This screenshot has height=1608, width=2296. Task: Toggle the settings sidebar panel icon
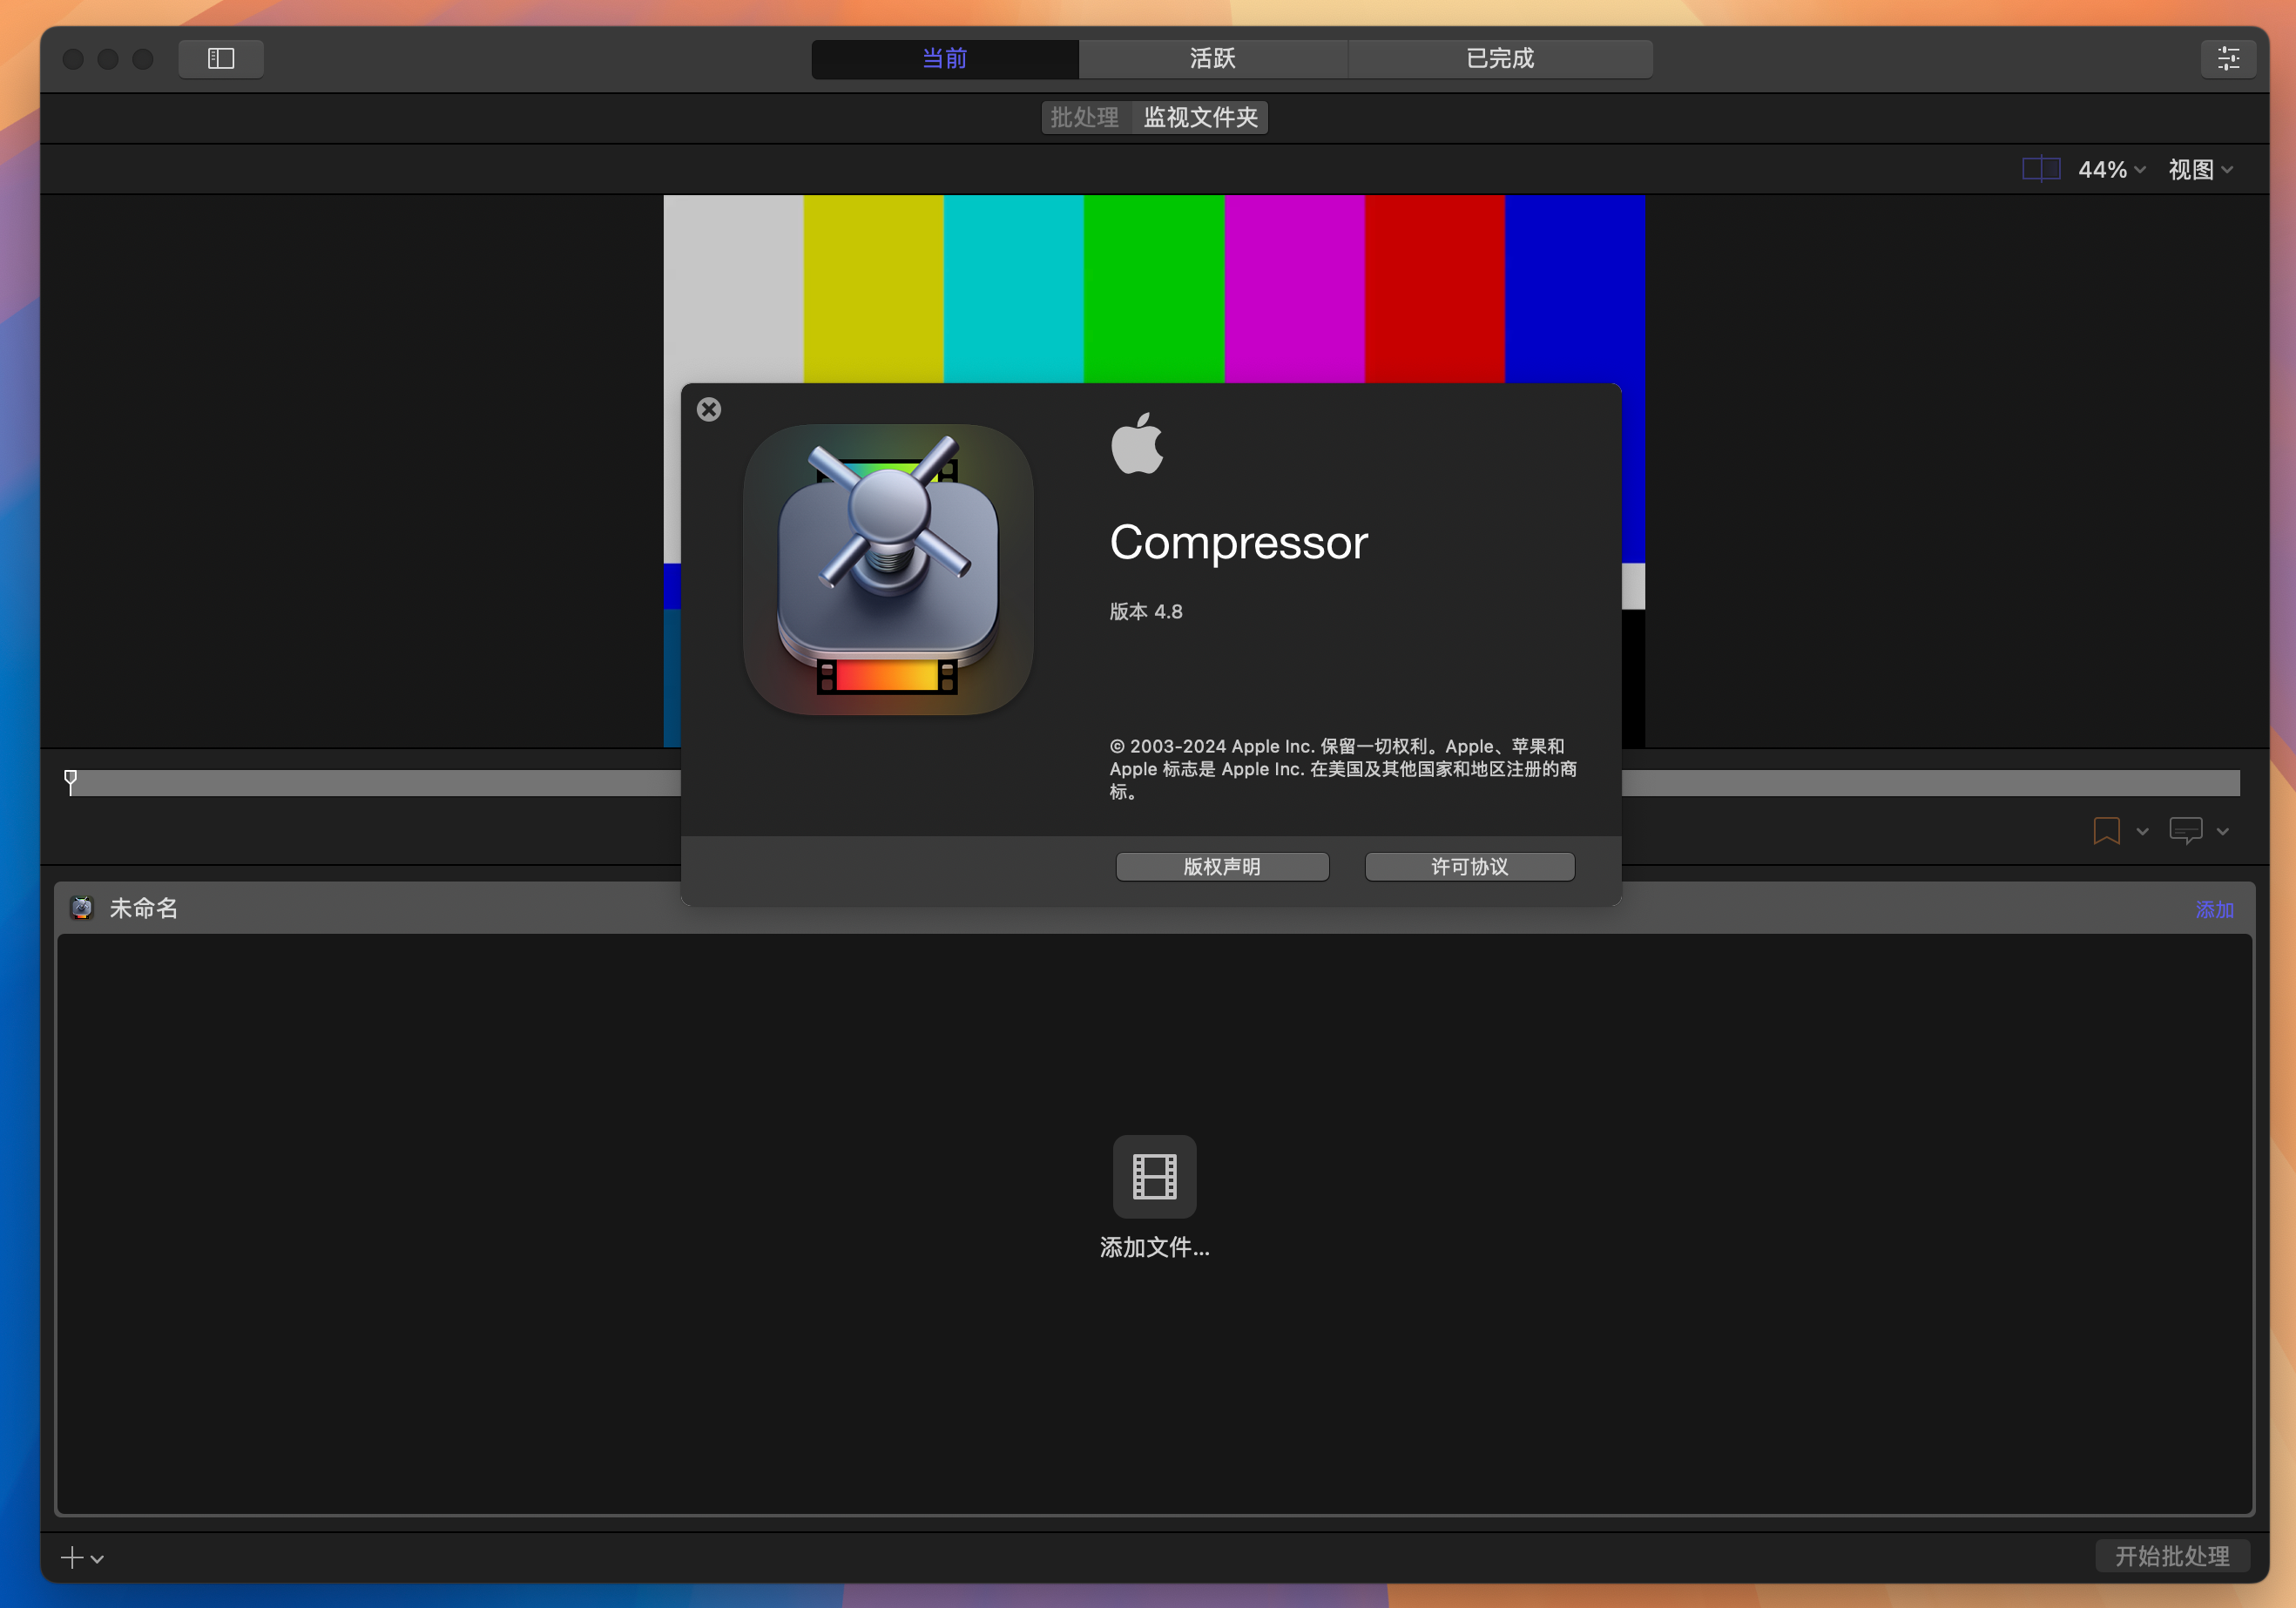coord(221,58)
